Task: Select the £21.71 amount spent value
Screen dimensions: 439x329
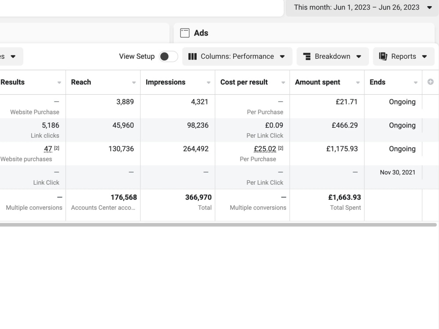Action: click(x=347, y=102)
